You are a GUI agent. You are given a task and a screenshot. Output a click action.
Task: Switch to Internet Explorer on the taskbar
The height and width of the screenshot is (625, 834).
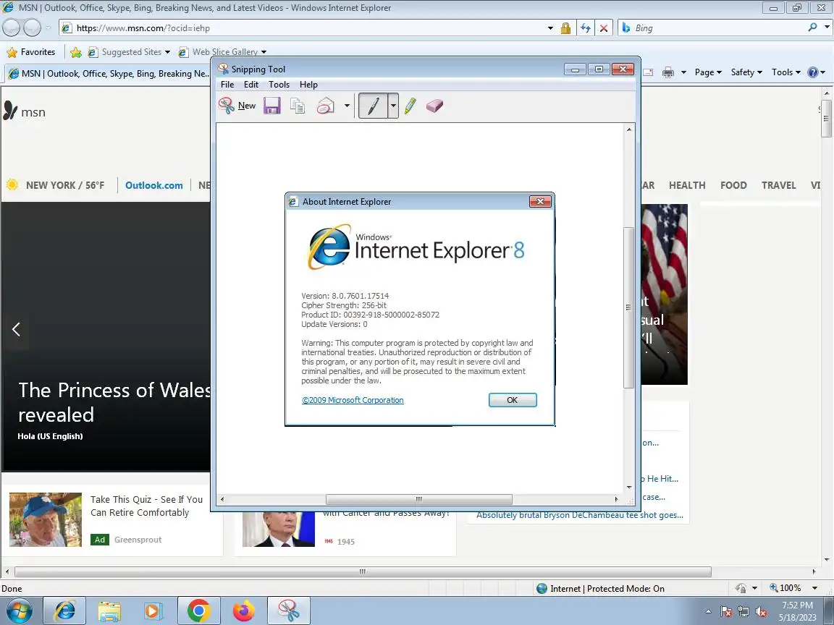[x=64, y=611]
